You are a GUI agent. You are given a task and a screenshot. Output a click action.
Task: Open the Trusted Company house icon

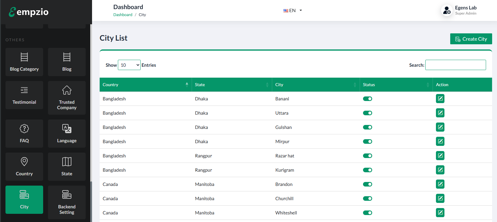tap(67, 90)
